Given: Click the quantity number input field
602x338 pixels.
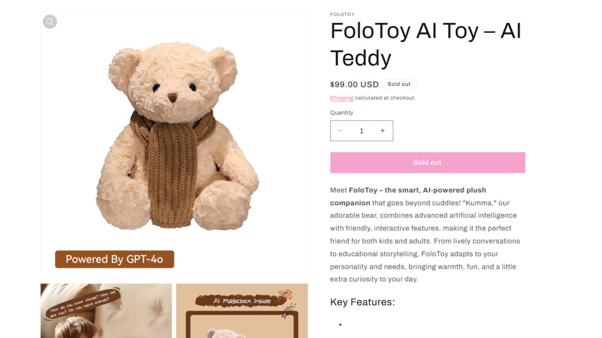Looking at the screenshot, I should tap(362, 131).
